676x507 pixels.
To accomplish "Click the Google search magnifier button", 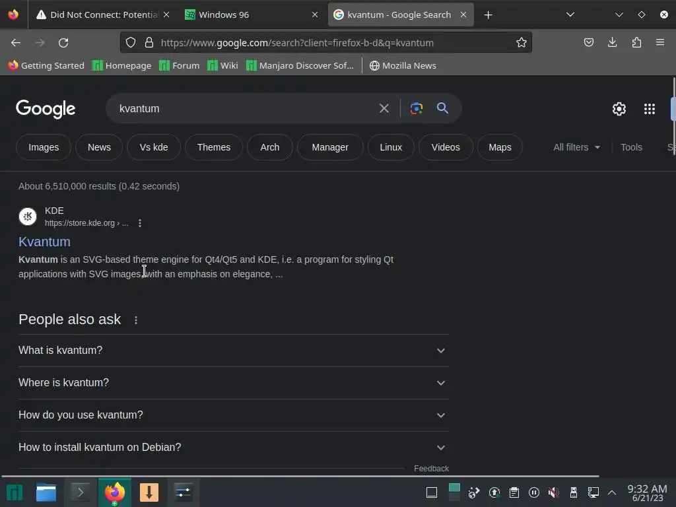I will 442,108.
